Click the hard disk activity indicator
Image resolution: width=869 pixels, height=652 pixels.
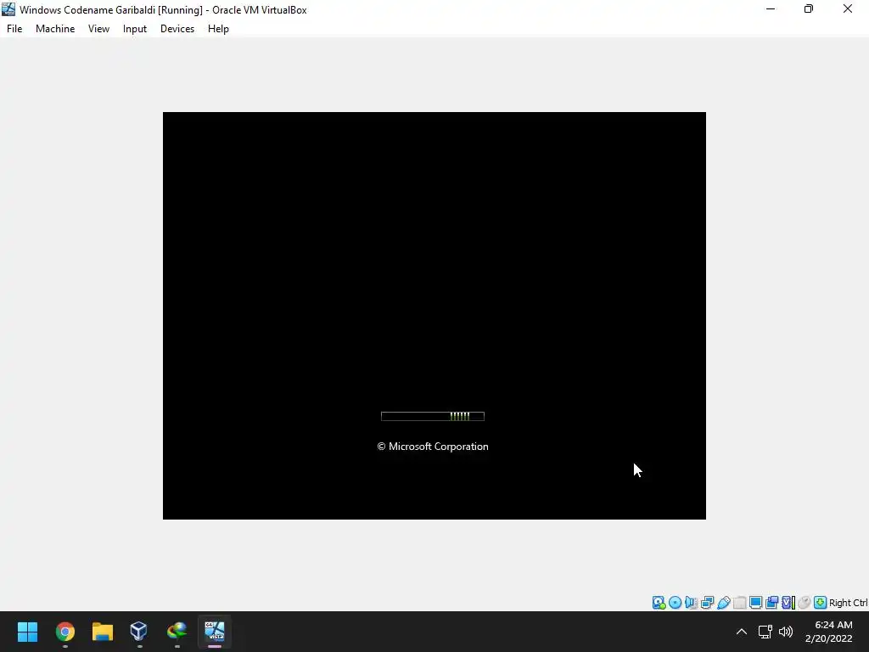tap(659, 603)
